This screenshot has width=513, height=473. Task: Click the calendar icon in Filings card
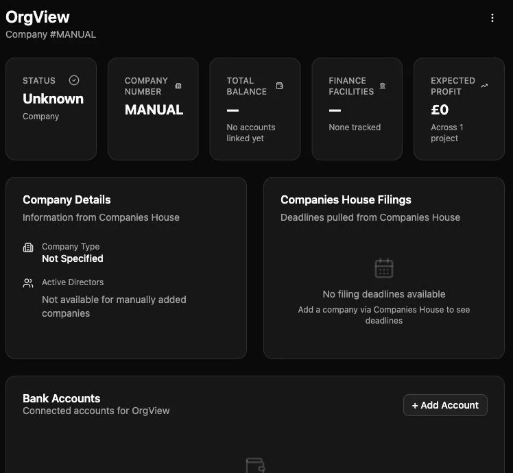384,268
